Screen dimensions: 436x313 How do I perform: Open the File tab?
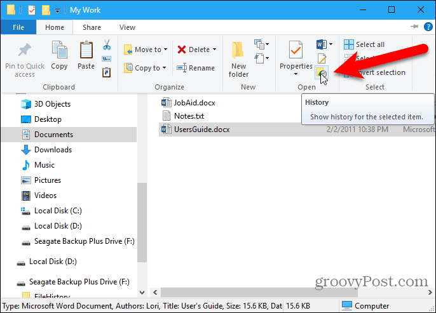coord(18,27)
